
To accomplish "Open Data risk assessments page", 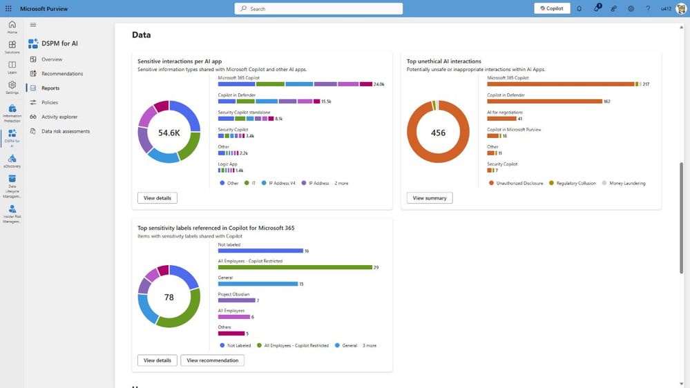I will click(x=66, y=131).
